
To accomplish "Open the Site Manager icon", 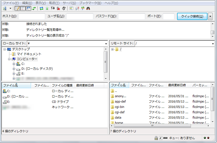I will [x=5, y=8].
